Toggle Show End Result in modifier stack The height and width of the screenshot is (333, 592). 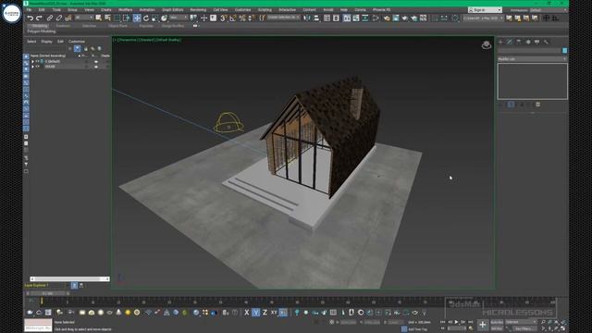coord(511,105)
